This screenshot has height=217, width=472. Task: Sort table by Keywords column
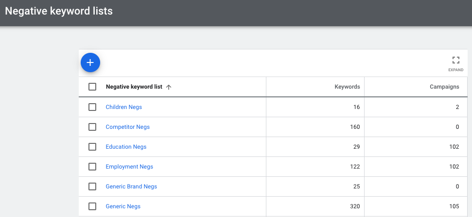[x=347, y=87]
